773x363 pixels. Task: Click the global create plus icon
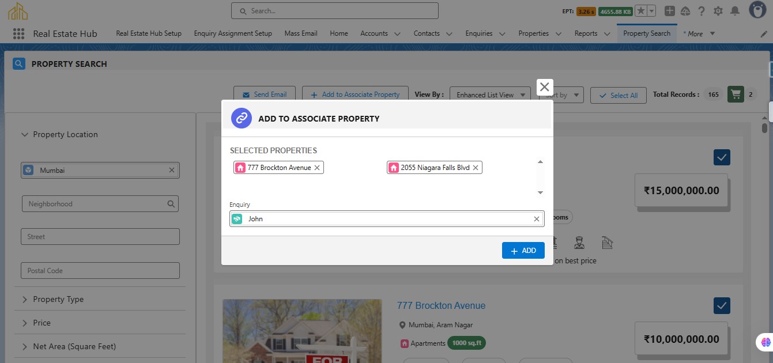coord(669,11)
